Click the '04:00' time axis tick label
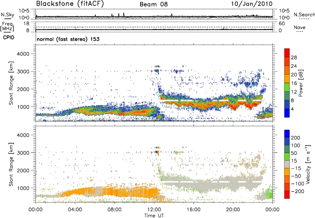The height and width of the screenshot is (218, 315). coord(75,210)
